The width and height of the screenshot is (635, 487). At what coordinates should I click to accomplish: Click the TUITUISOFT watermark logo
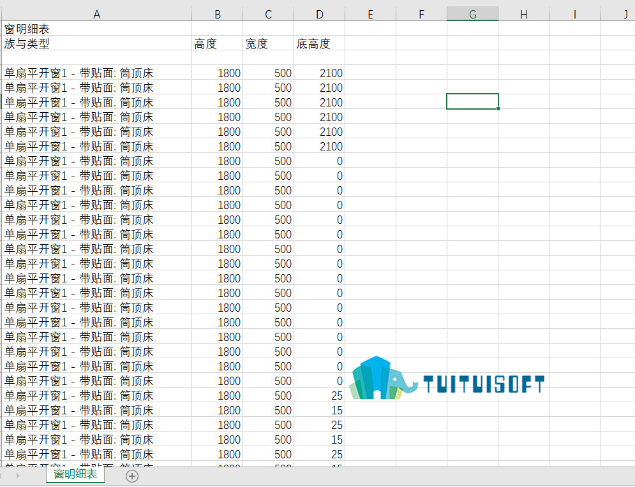point(447,378)
